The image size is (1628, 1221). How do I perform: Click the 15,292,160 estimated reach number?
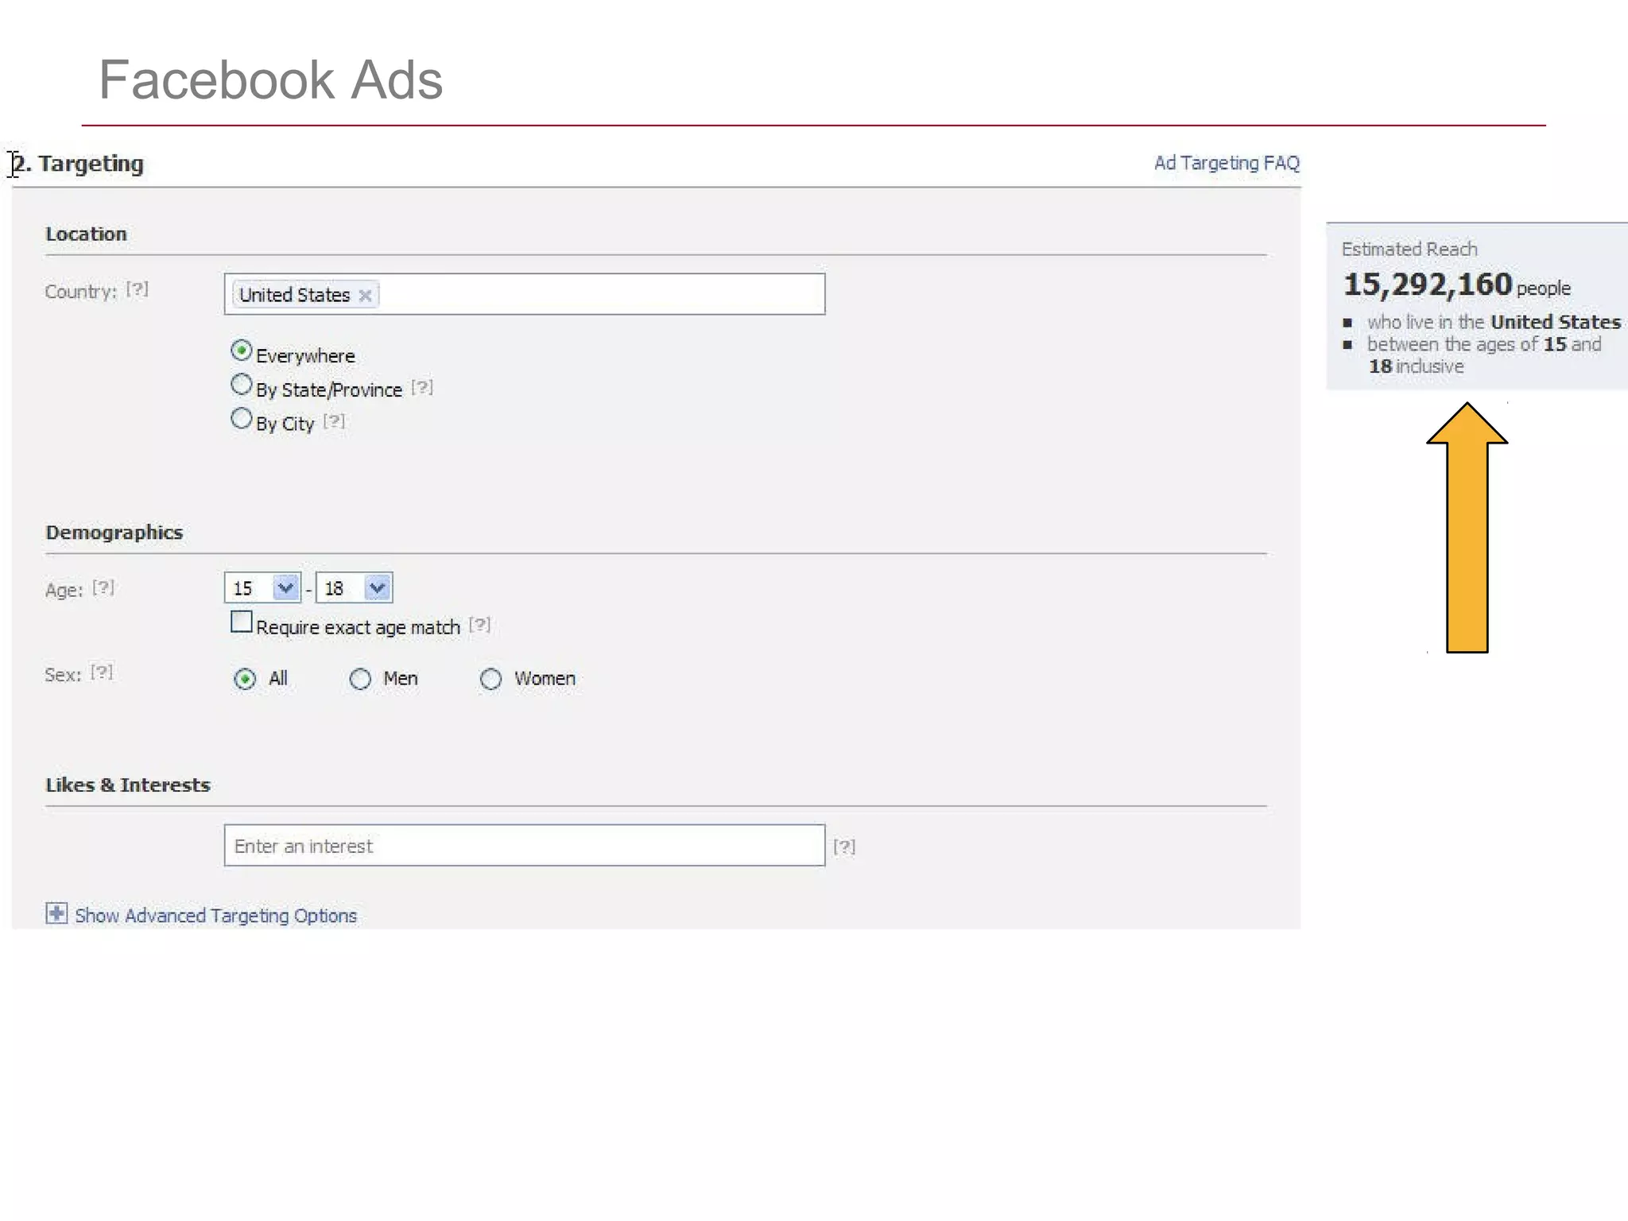1427,285
